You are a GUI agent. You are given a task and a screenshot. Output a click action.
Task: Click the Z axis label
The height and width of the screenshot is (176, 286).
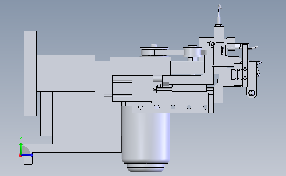[35, 153]
